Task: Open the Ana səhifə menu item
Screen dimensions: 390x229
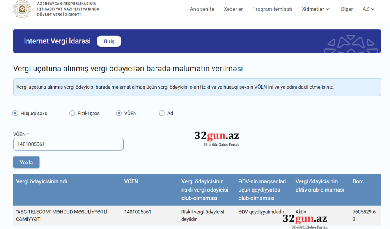Action: (x=202, y=9)
